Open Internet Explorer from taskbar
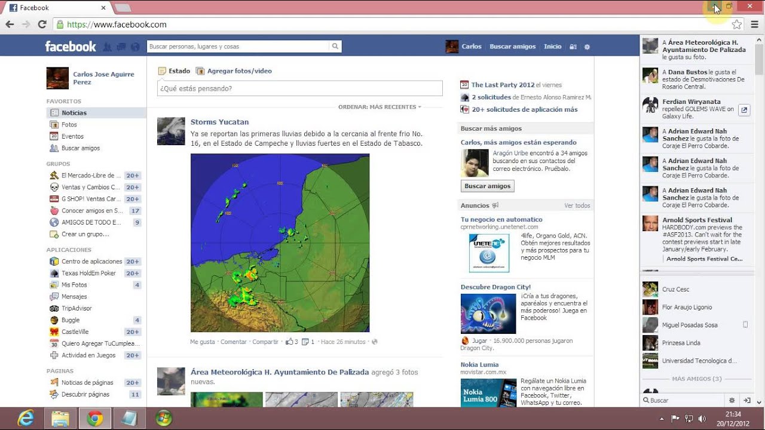 coord(26,419)
